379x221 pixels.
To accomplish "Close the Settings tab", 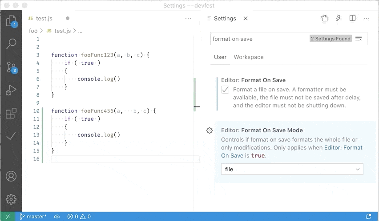I will coord(246,19).
